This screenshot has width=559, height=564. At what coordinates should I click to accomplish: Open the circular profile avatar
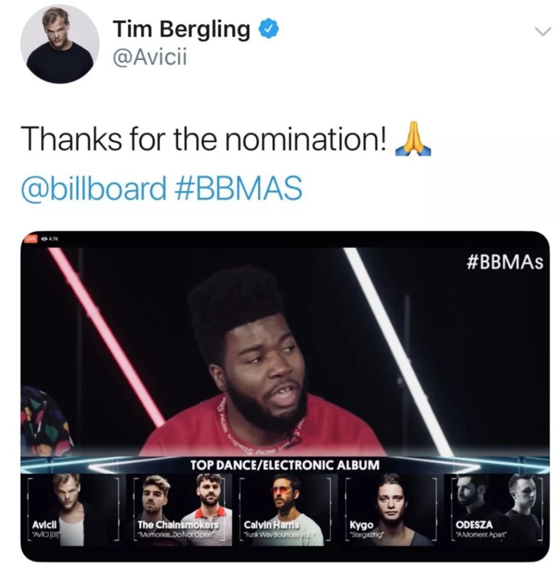tap(60, 44)
